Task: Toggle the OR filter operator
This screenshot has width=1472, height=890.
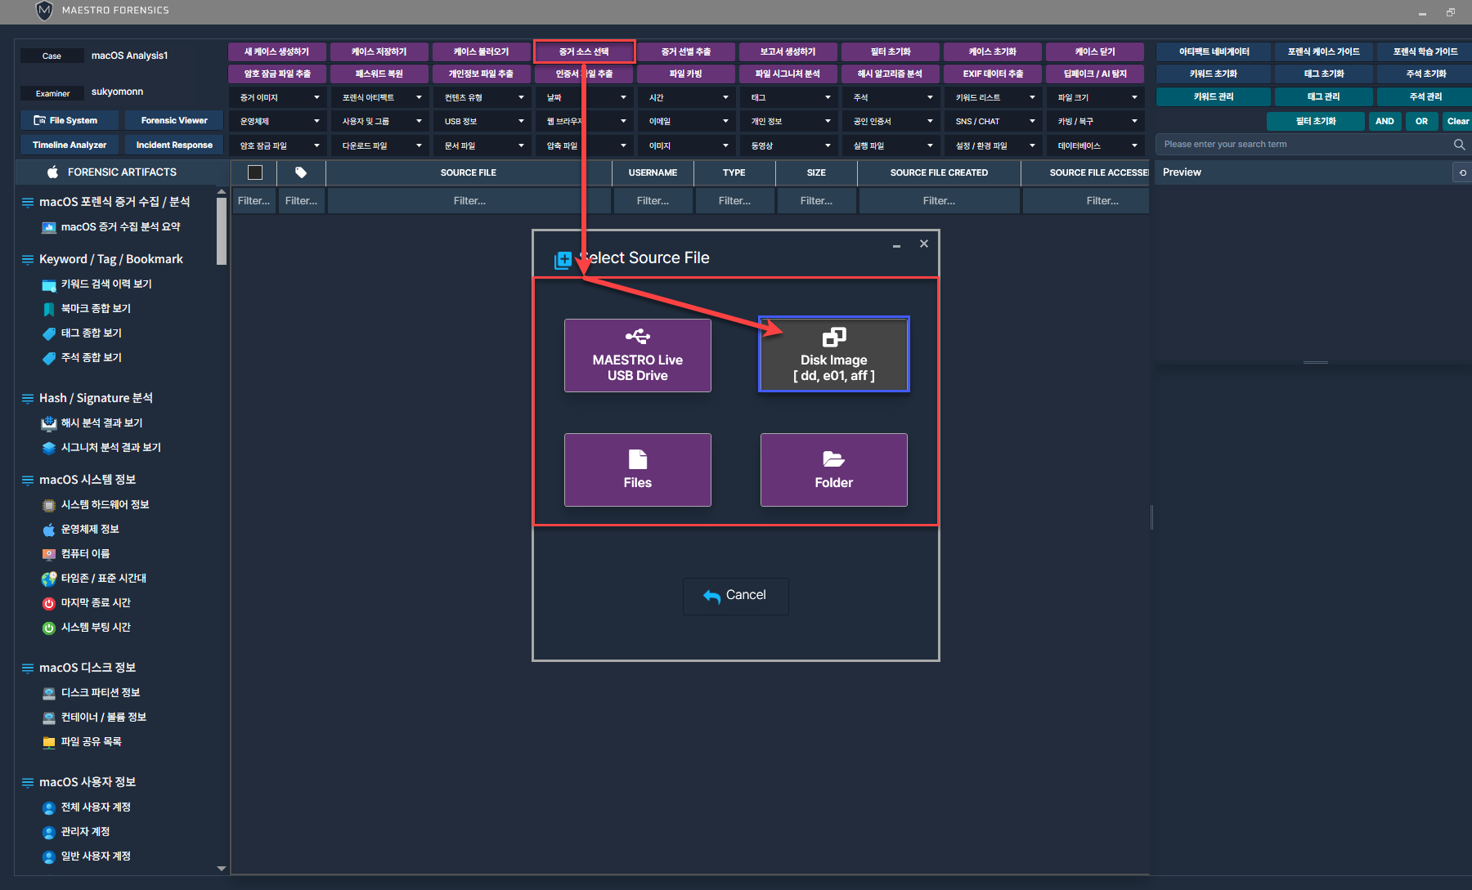Action: click(x=1421, y=121)
